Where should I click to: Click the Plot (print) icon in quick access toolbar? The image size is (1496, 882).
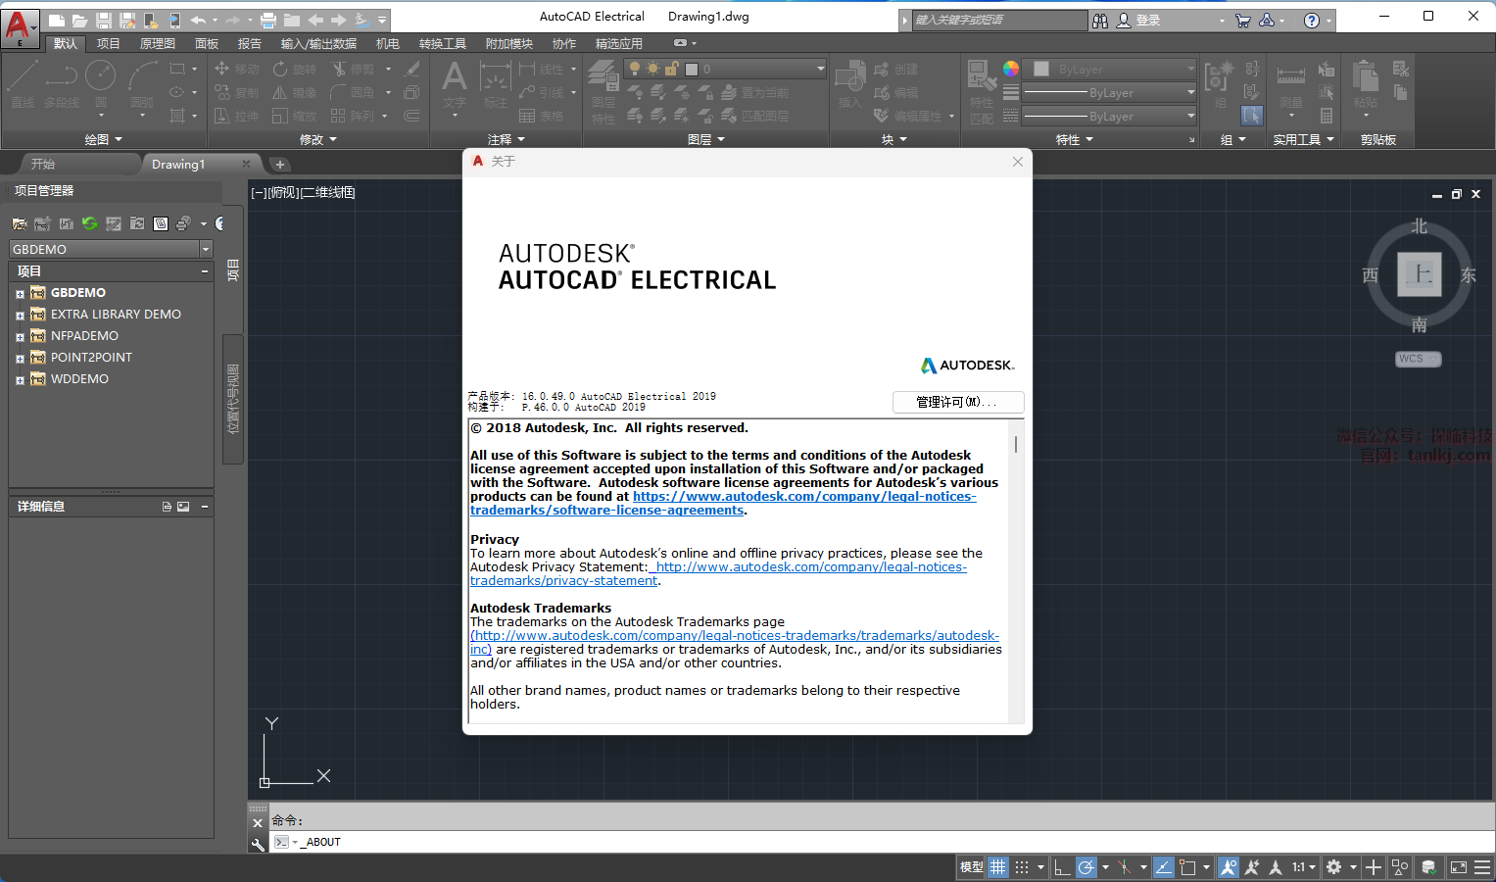[268, 20]
